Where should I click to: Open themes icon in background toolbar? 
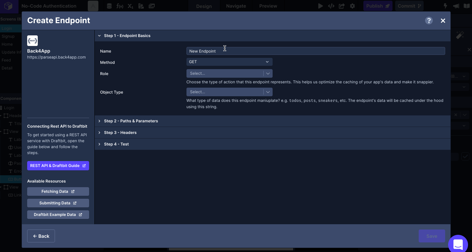pos(141,6)
